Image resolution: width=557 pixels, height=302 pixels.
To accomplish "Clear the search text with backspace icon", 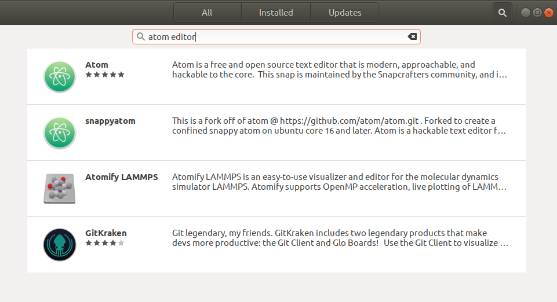I will (412, 36).
